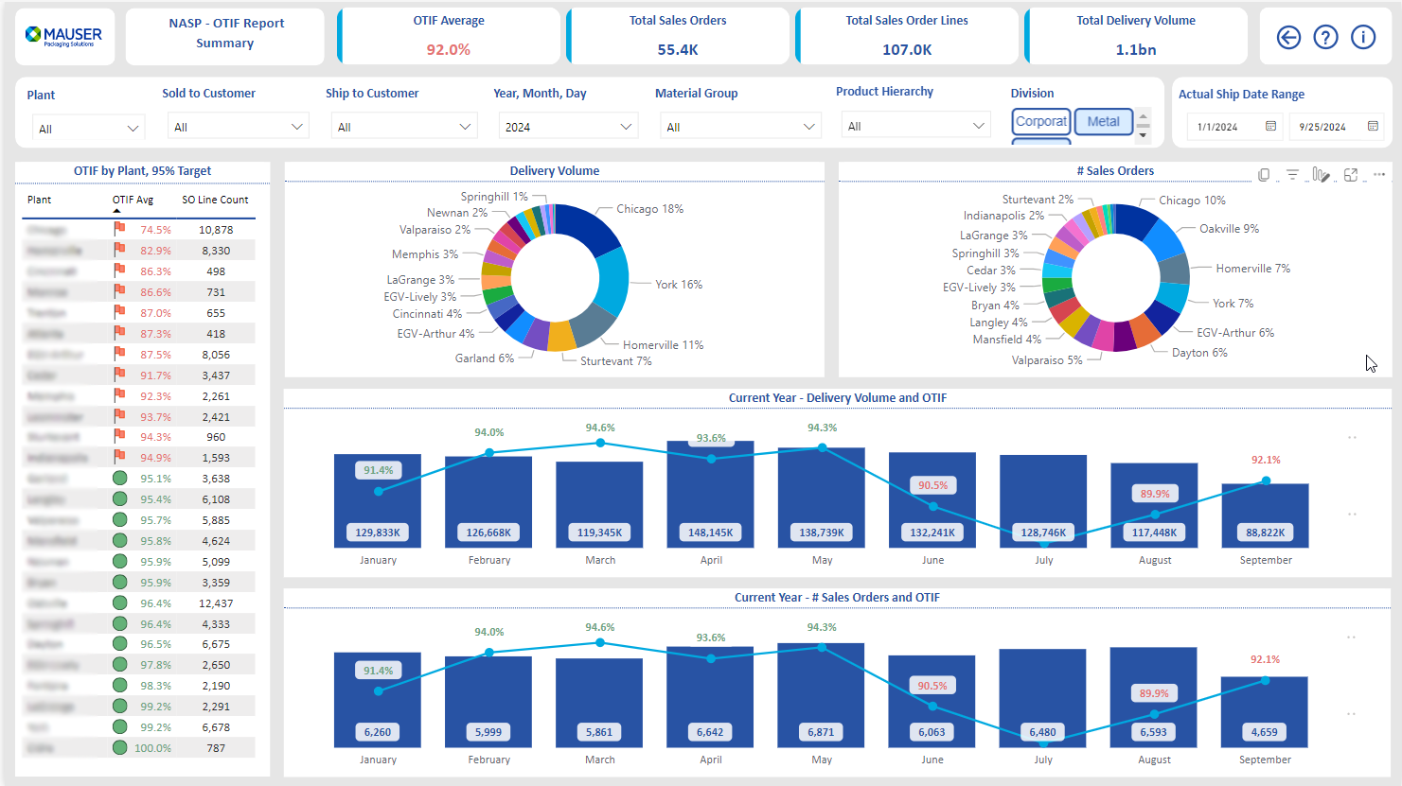Open the question mark help icon
The width and height of the screenshot is (1402, 786).
[1326, 37]
